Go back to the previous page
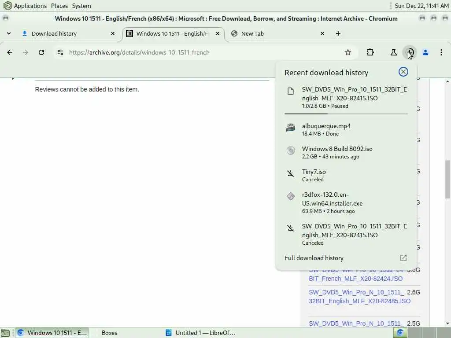Screen dimensions: 451x338 (x=10, y=52)
